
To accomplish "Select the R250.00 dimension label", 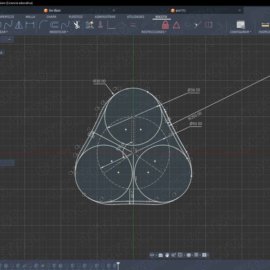I will click(195, 116).
